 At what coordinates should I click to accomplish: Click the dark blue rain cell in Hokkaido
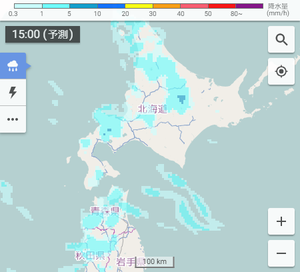[181, 99]
